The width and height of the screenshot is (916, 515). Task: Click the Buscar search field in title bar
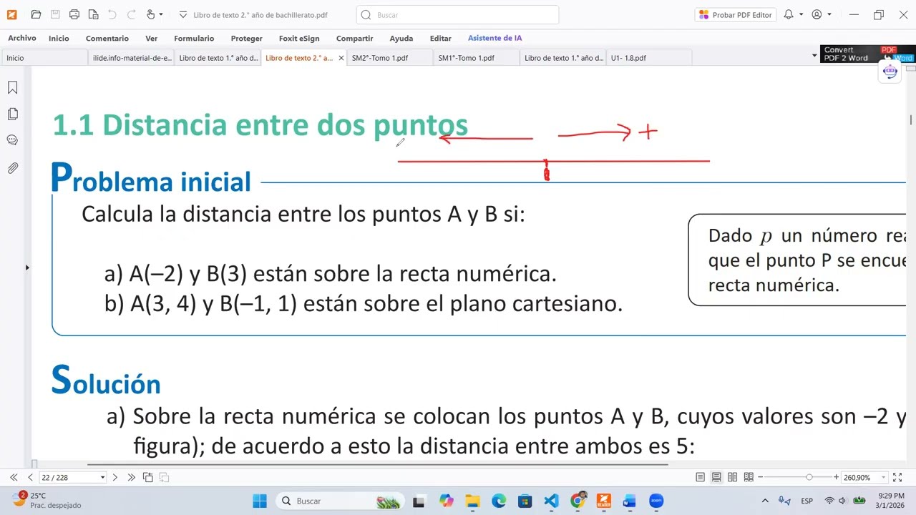click(457, 14)
